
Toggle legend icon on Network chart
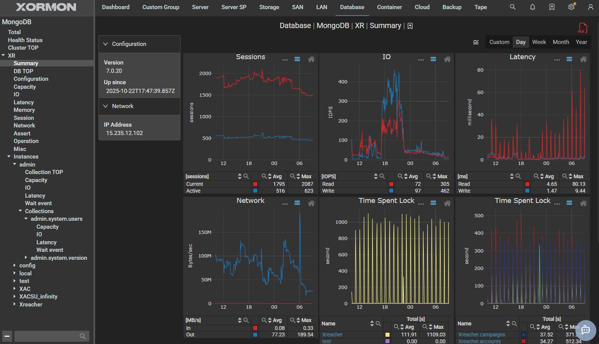[297, 203]
